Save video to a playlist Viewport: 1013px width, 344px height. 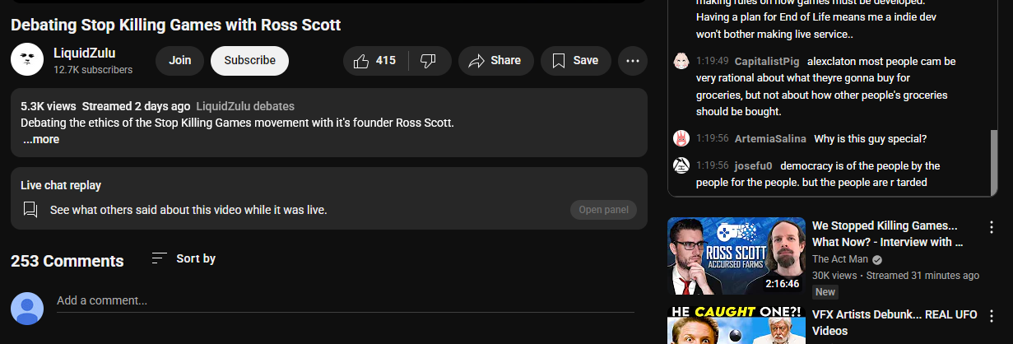[575, 61]
